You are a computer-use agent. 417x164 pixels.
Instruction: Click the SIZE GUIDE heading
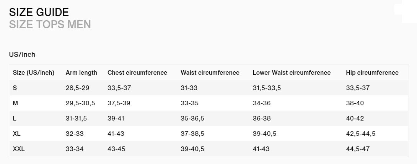(39, 13)
